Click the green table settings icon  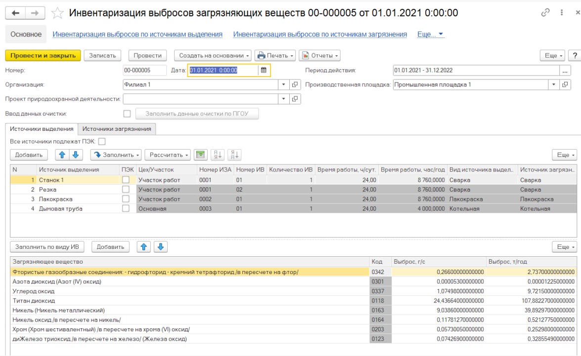tap(200, 155)
